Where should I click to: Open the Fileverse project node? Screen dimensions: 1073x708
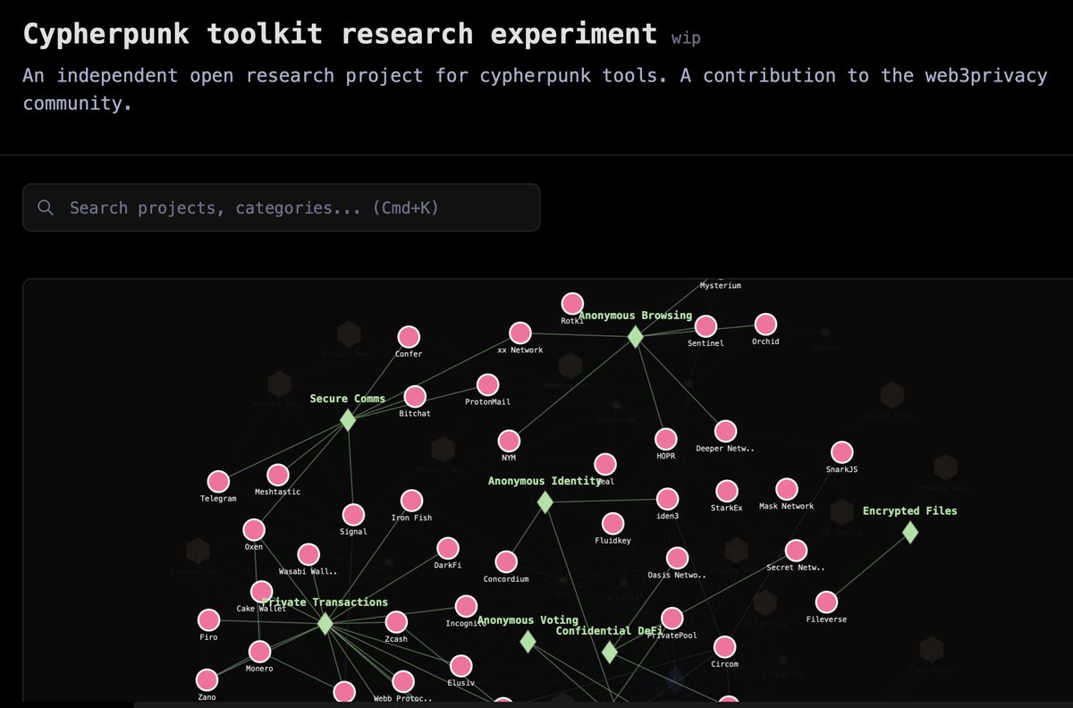826,602
